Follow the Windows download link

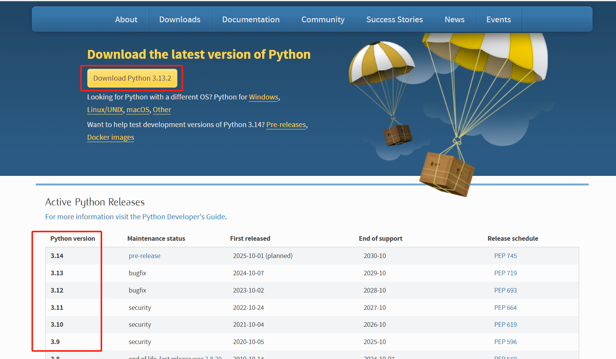[263, 97]
